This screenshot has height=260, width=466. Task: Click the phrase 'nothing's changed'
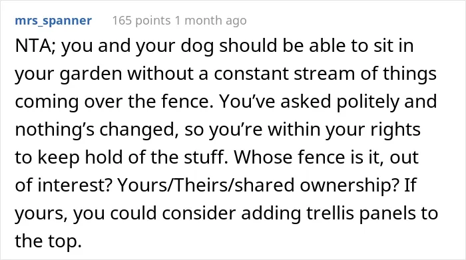coord(97,130)
